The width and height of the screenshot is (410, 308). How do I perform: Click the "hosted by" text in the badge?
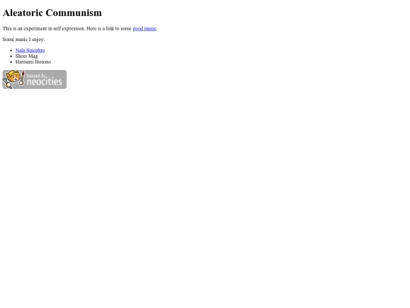36,76
